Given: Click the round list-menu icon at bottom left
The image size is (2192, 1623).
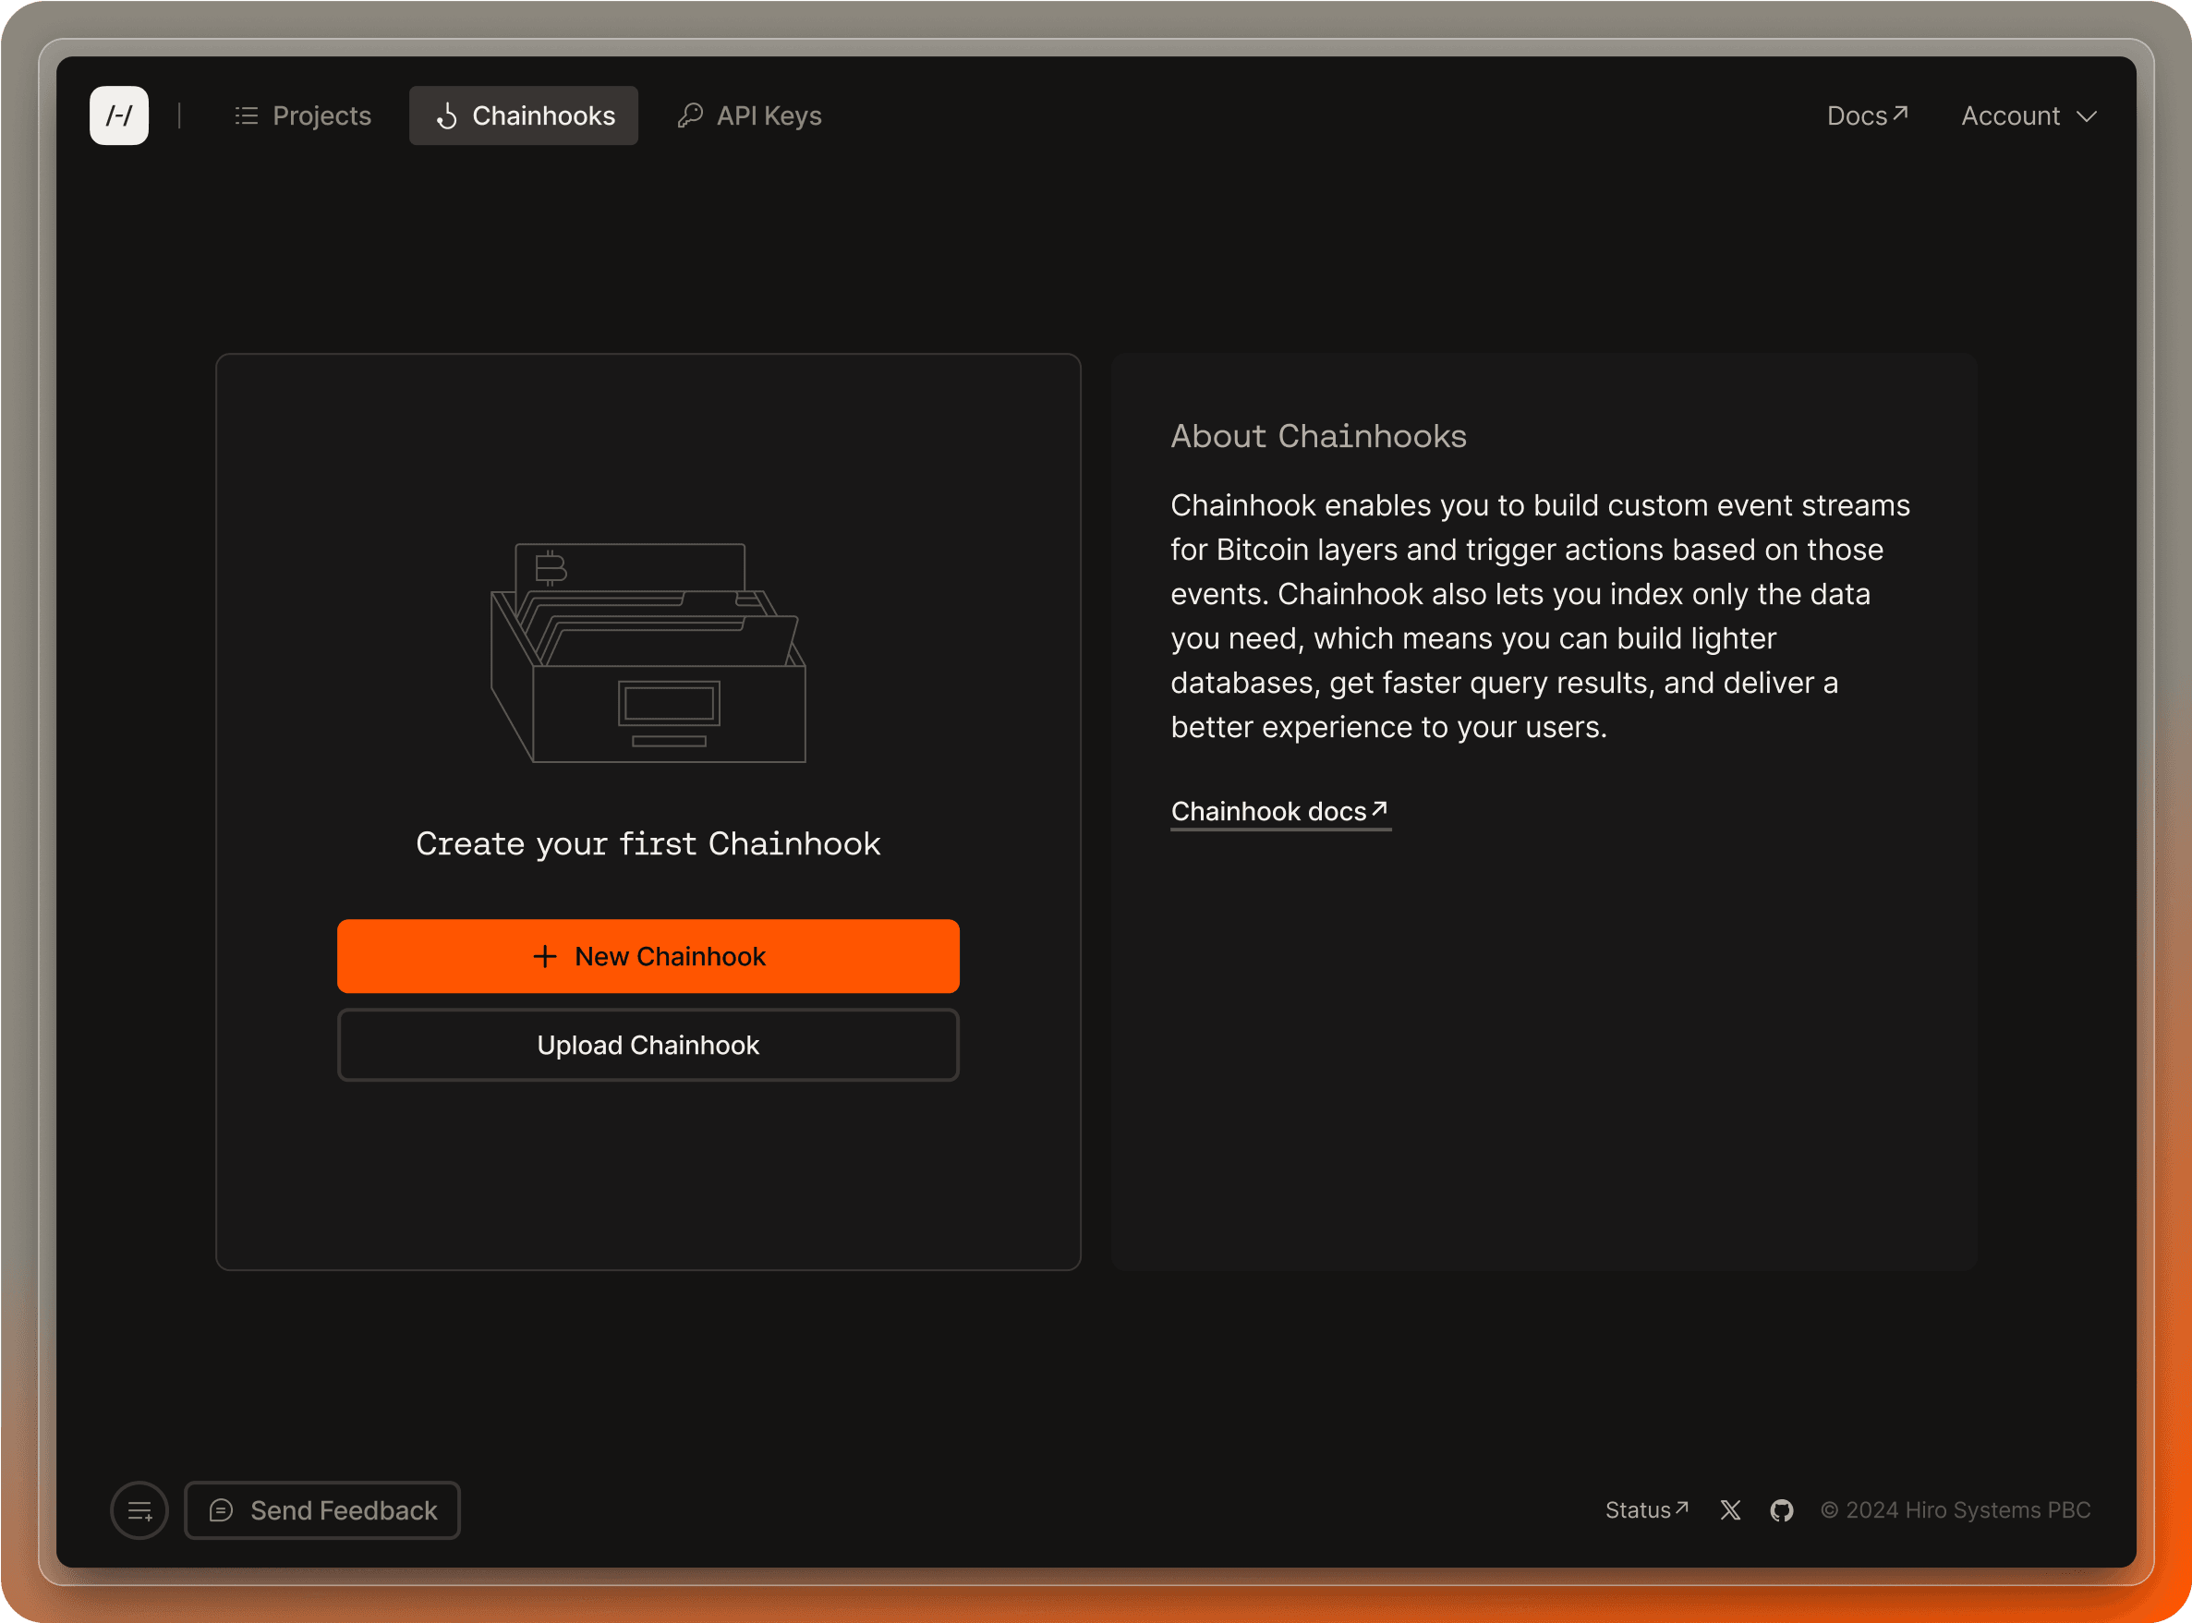Looking at the screenshot, I should [139, 1510].
